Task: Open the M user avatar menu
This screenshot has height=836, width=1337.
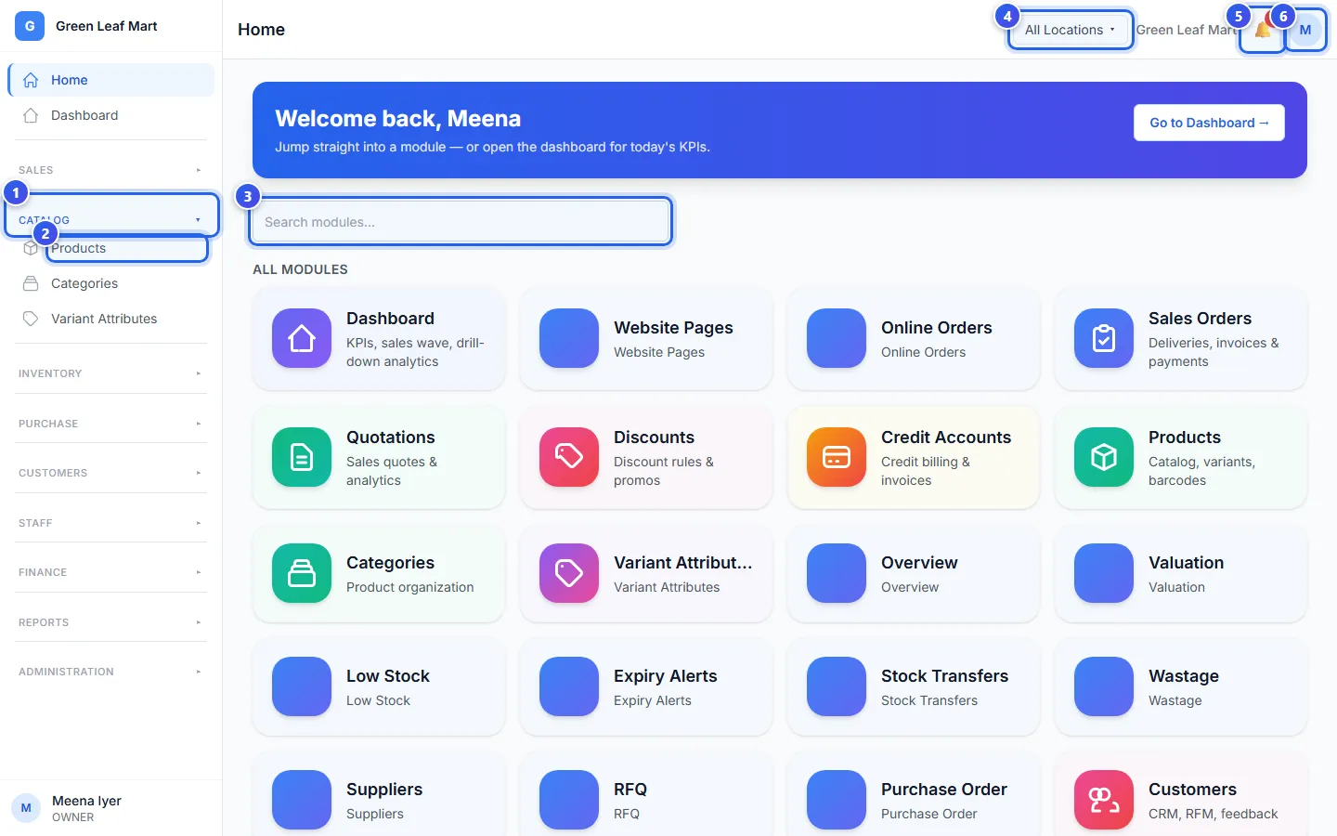Action: click(1305, 30)
